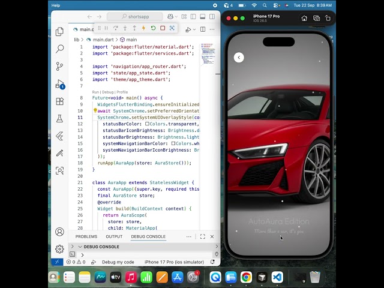Click the Run code lens link

tap(95, 92)
